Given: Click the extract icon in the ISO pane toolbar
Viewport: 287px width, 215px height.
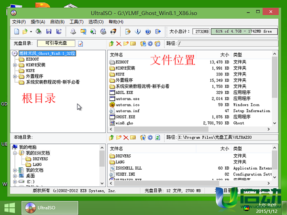Looking at the screenshot, I should tap(143, 43).
